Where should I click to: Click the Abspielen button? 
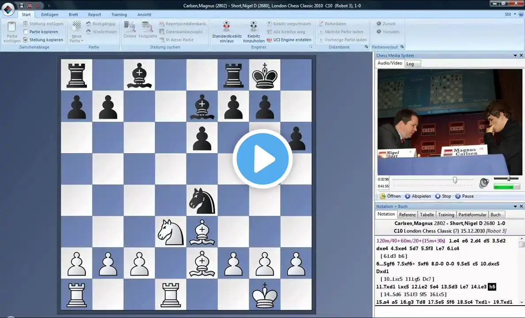click(418, 196)
